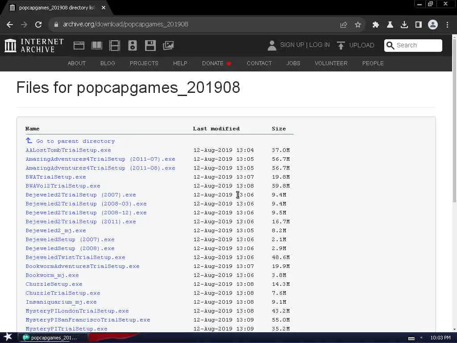The width and height of the screenshot is (457, 343).
Task: Download BookwormAdventuresTrialSetup.exe
Action: click(x=83, y=266)
